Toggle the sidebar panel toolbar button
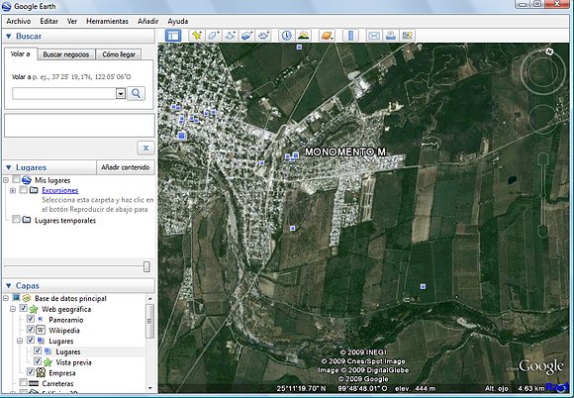 (173, 36)
